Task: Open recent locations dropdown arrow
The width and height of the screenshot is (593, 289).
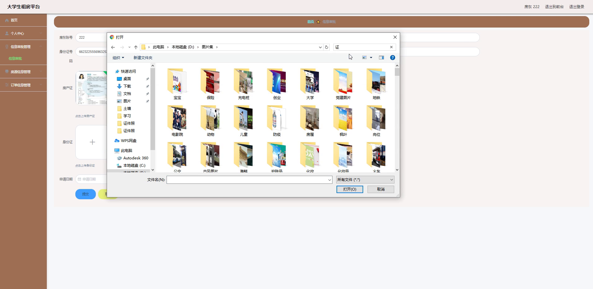Action: 129,47
